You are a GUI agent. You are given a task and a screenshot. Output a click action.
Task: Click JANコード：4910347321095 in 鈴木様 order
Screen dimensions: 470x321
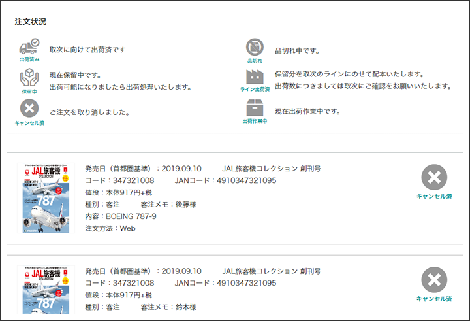pyautogui.click(x=225, y=283)
